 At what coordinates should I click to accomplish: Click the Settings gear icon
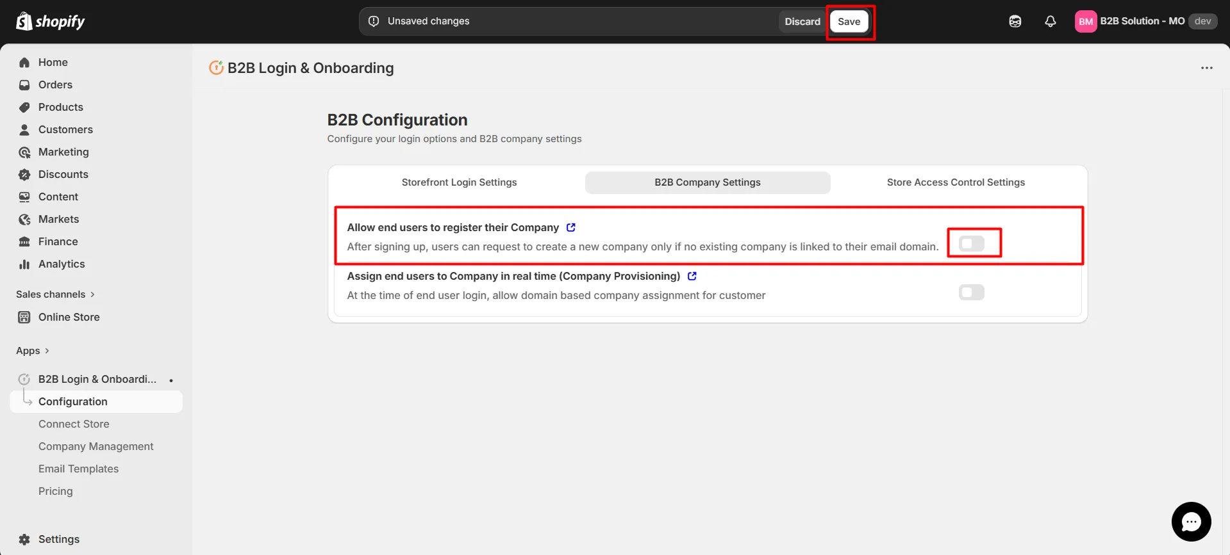click(24, 539)
